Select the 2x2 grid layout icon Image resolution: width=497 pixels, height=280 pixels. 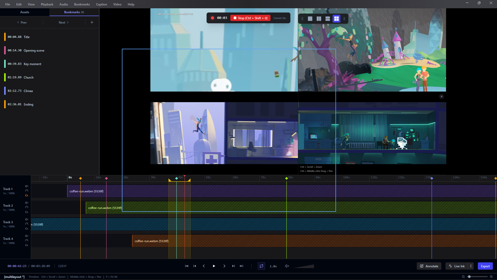pos(336,18)
